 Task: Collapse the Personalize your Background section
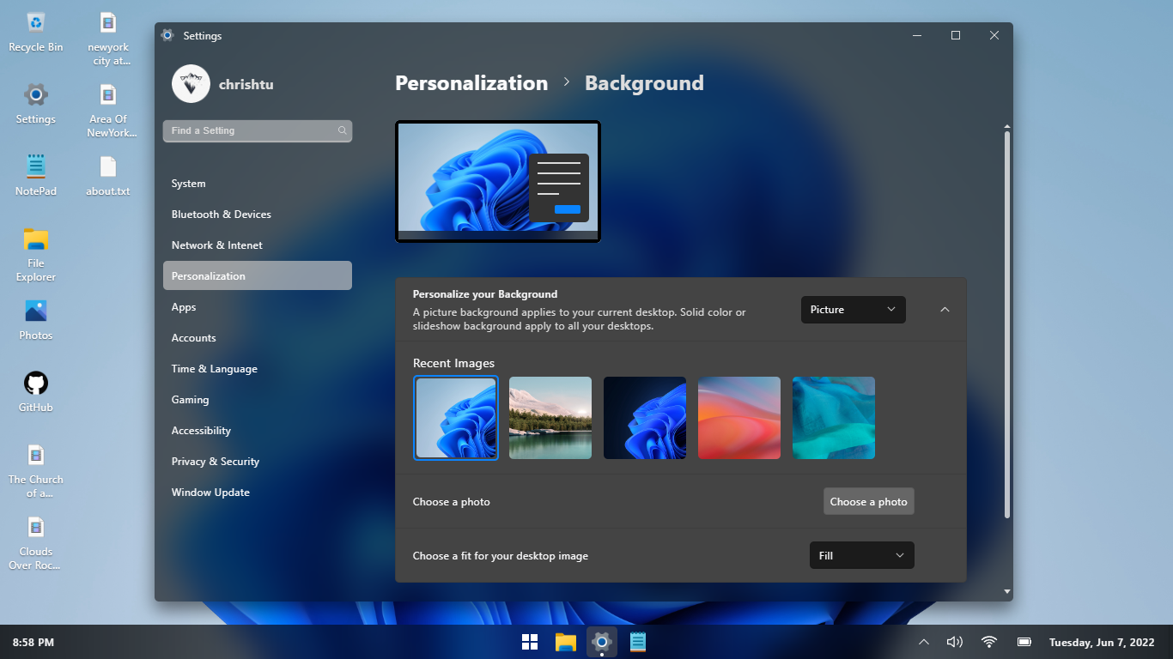(945, 310)
